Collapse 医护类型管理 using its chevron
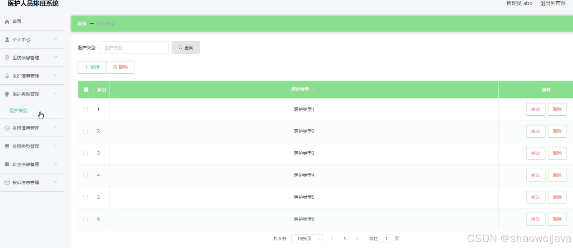573x248 pixels. (56, 94)
